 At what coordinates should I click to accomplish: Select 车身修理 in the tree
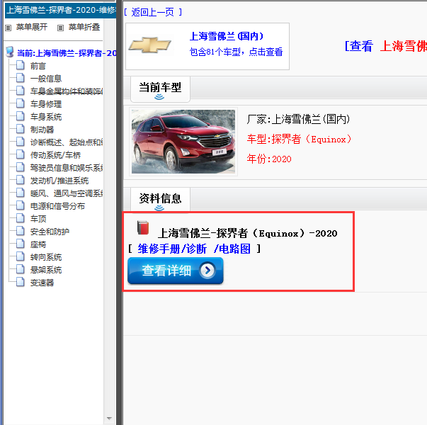tap(46, 104)
